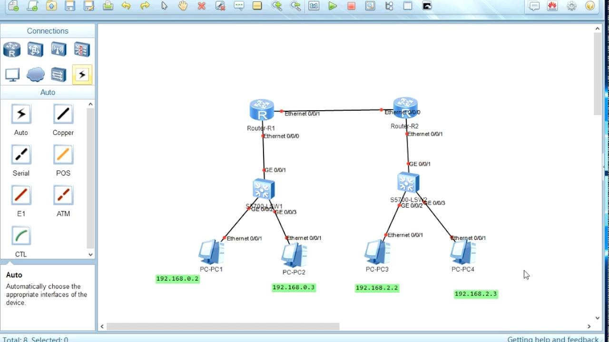Save the current topology

[70, 6]
